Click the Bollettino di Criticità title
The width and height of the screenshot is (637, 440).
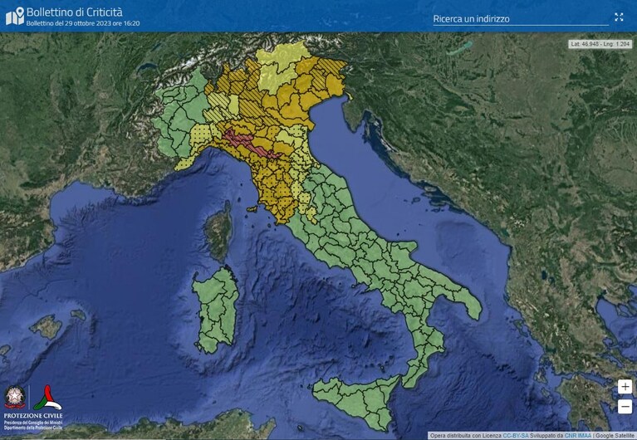tap(75, 12)
